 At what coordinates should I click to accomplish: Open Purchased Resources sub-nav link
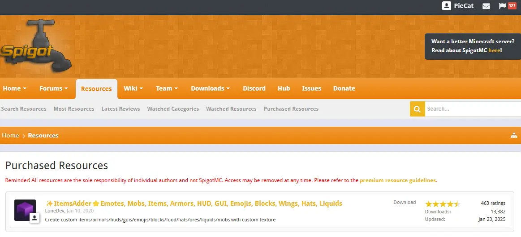pyautogui.click(x=291, y=109)
